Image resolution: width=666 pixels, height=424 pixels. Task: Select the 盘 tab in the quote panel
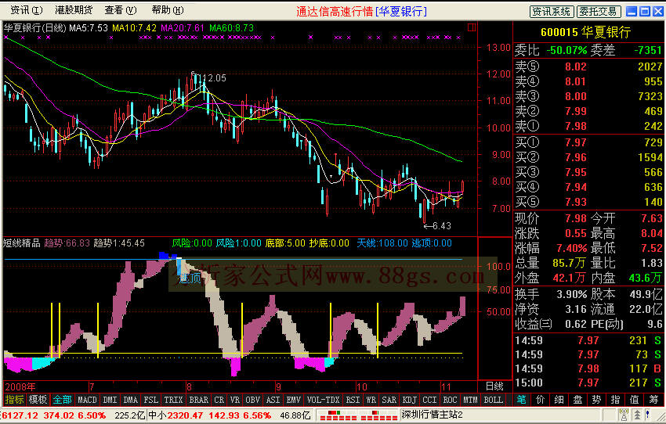pos(578,400)
